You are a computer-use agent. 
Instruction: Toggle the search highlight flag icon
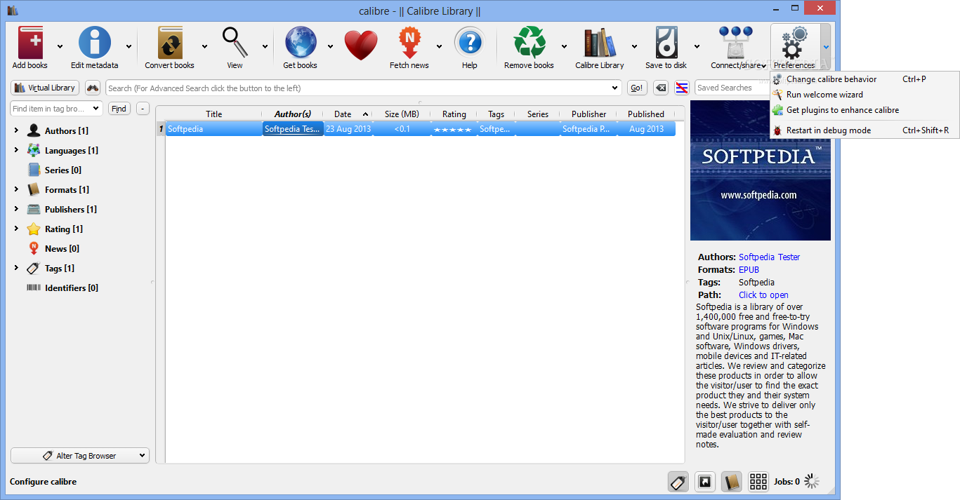682,88
